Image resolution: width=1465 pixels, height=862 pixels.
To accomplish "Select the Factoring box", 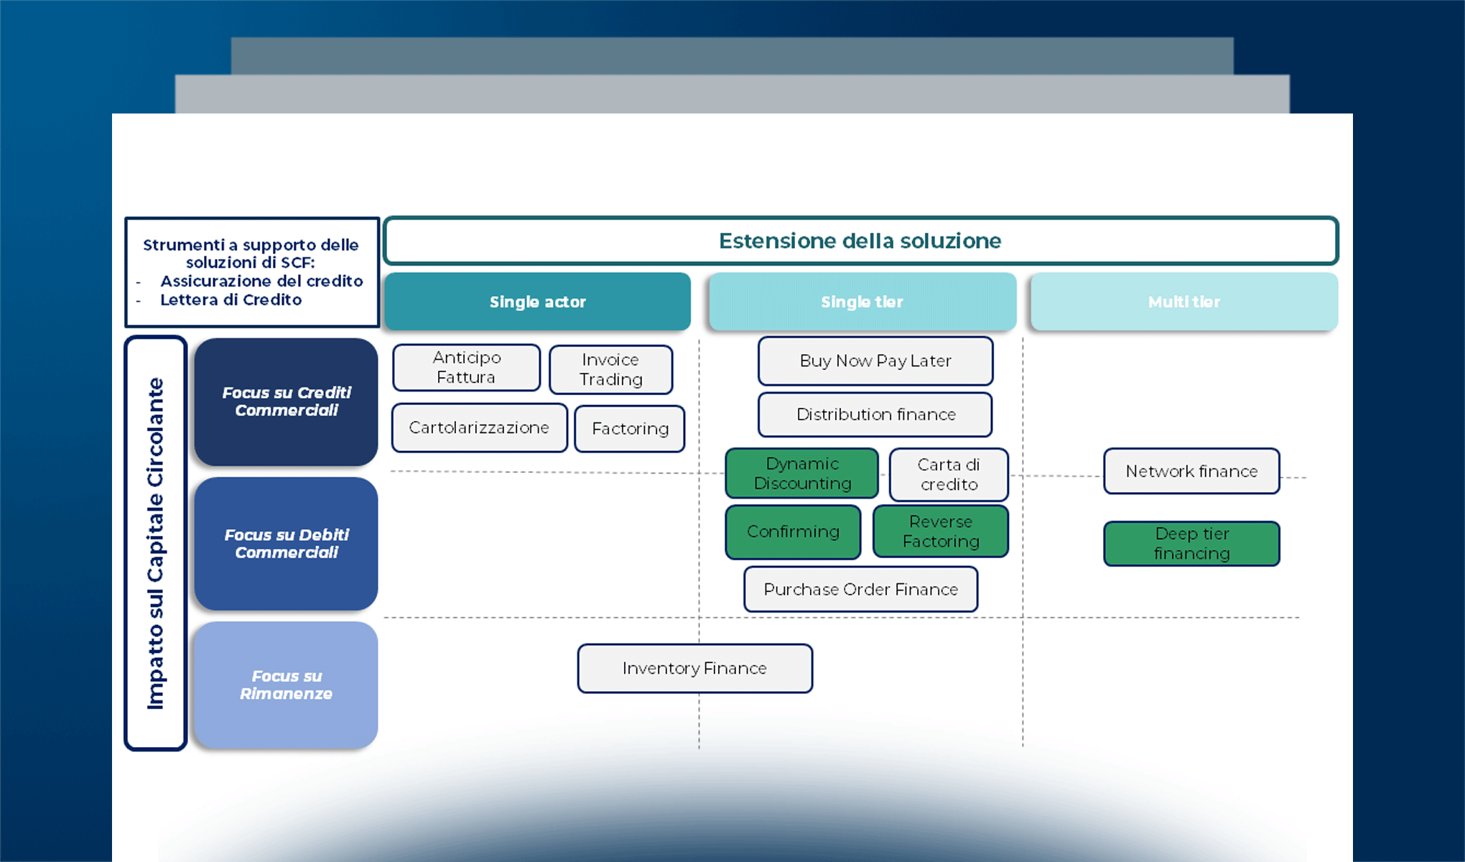I will click(x=630, y=429).
